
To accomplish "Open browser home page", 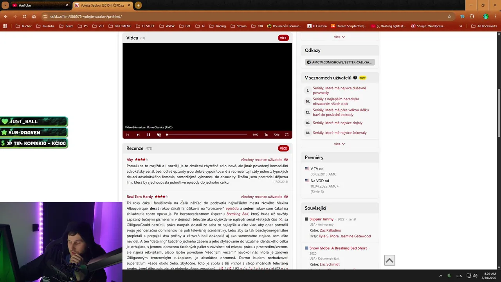I will (34, 16).
